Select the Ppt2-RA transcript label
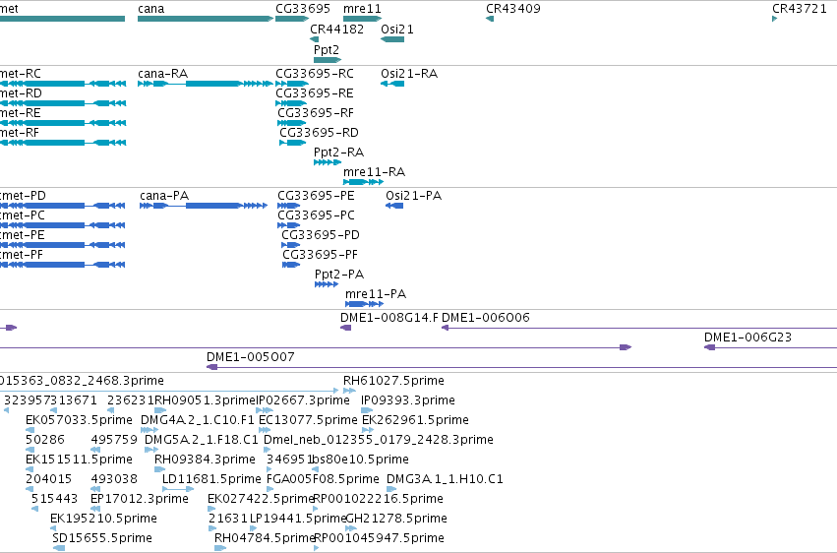Viewport: 837px width, 553px height. (x=338, y=153)
